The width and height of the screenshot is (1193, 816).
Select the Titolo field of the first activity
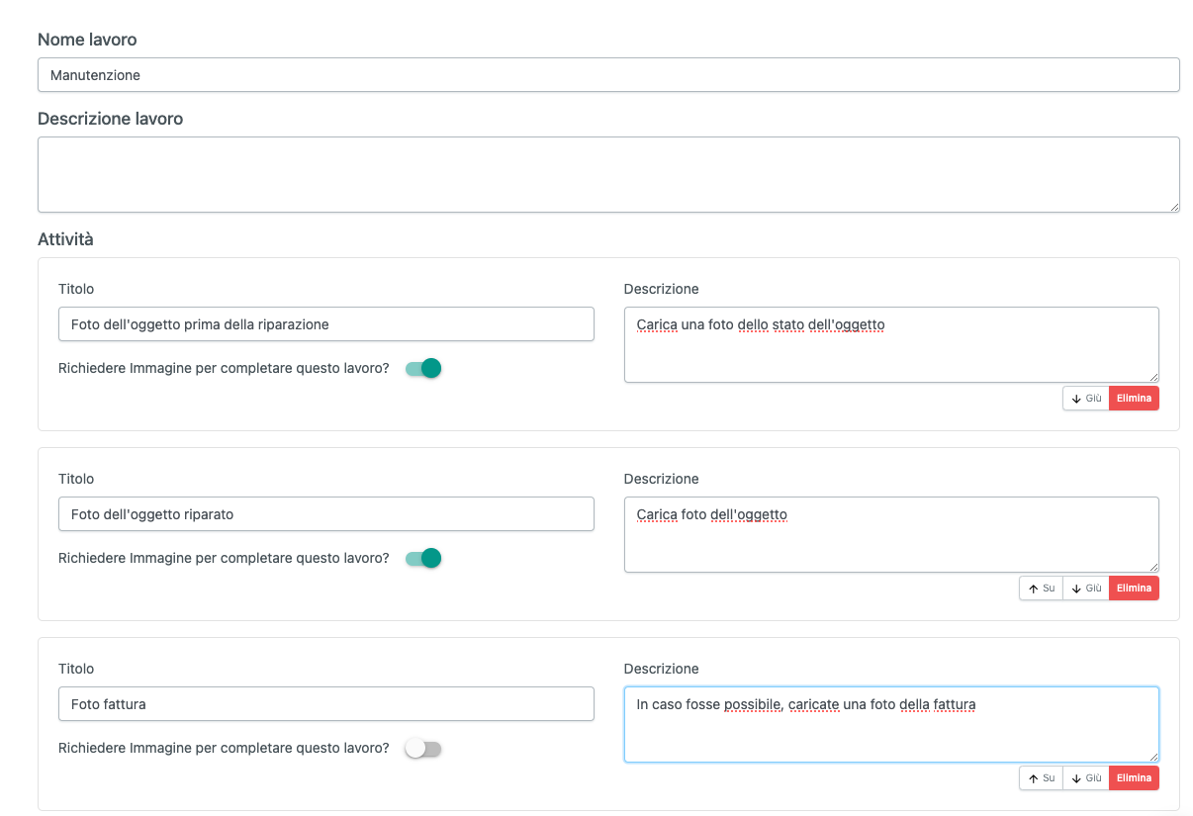coord(326,323)
